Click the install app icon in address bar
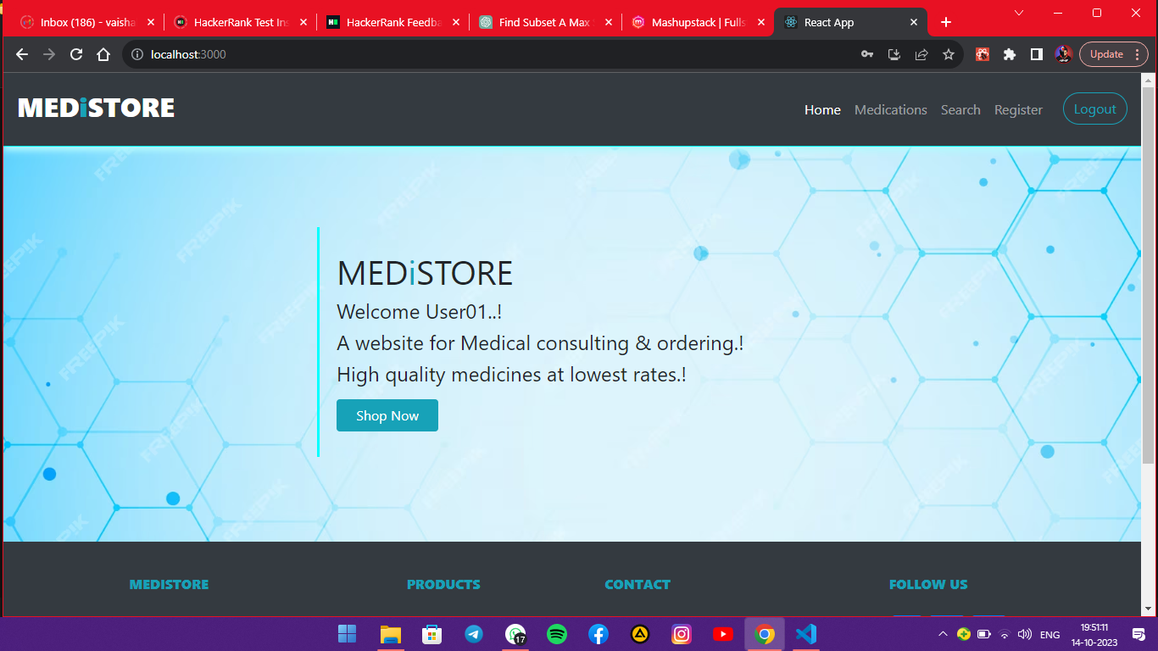This screenshot has height=651, width=1158. pos(894,54)
